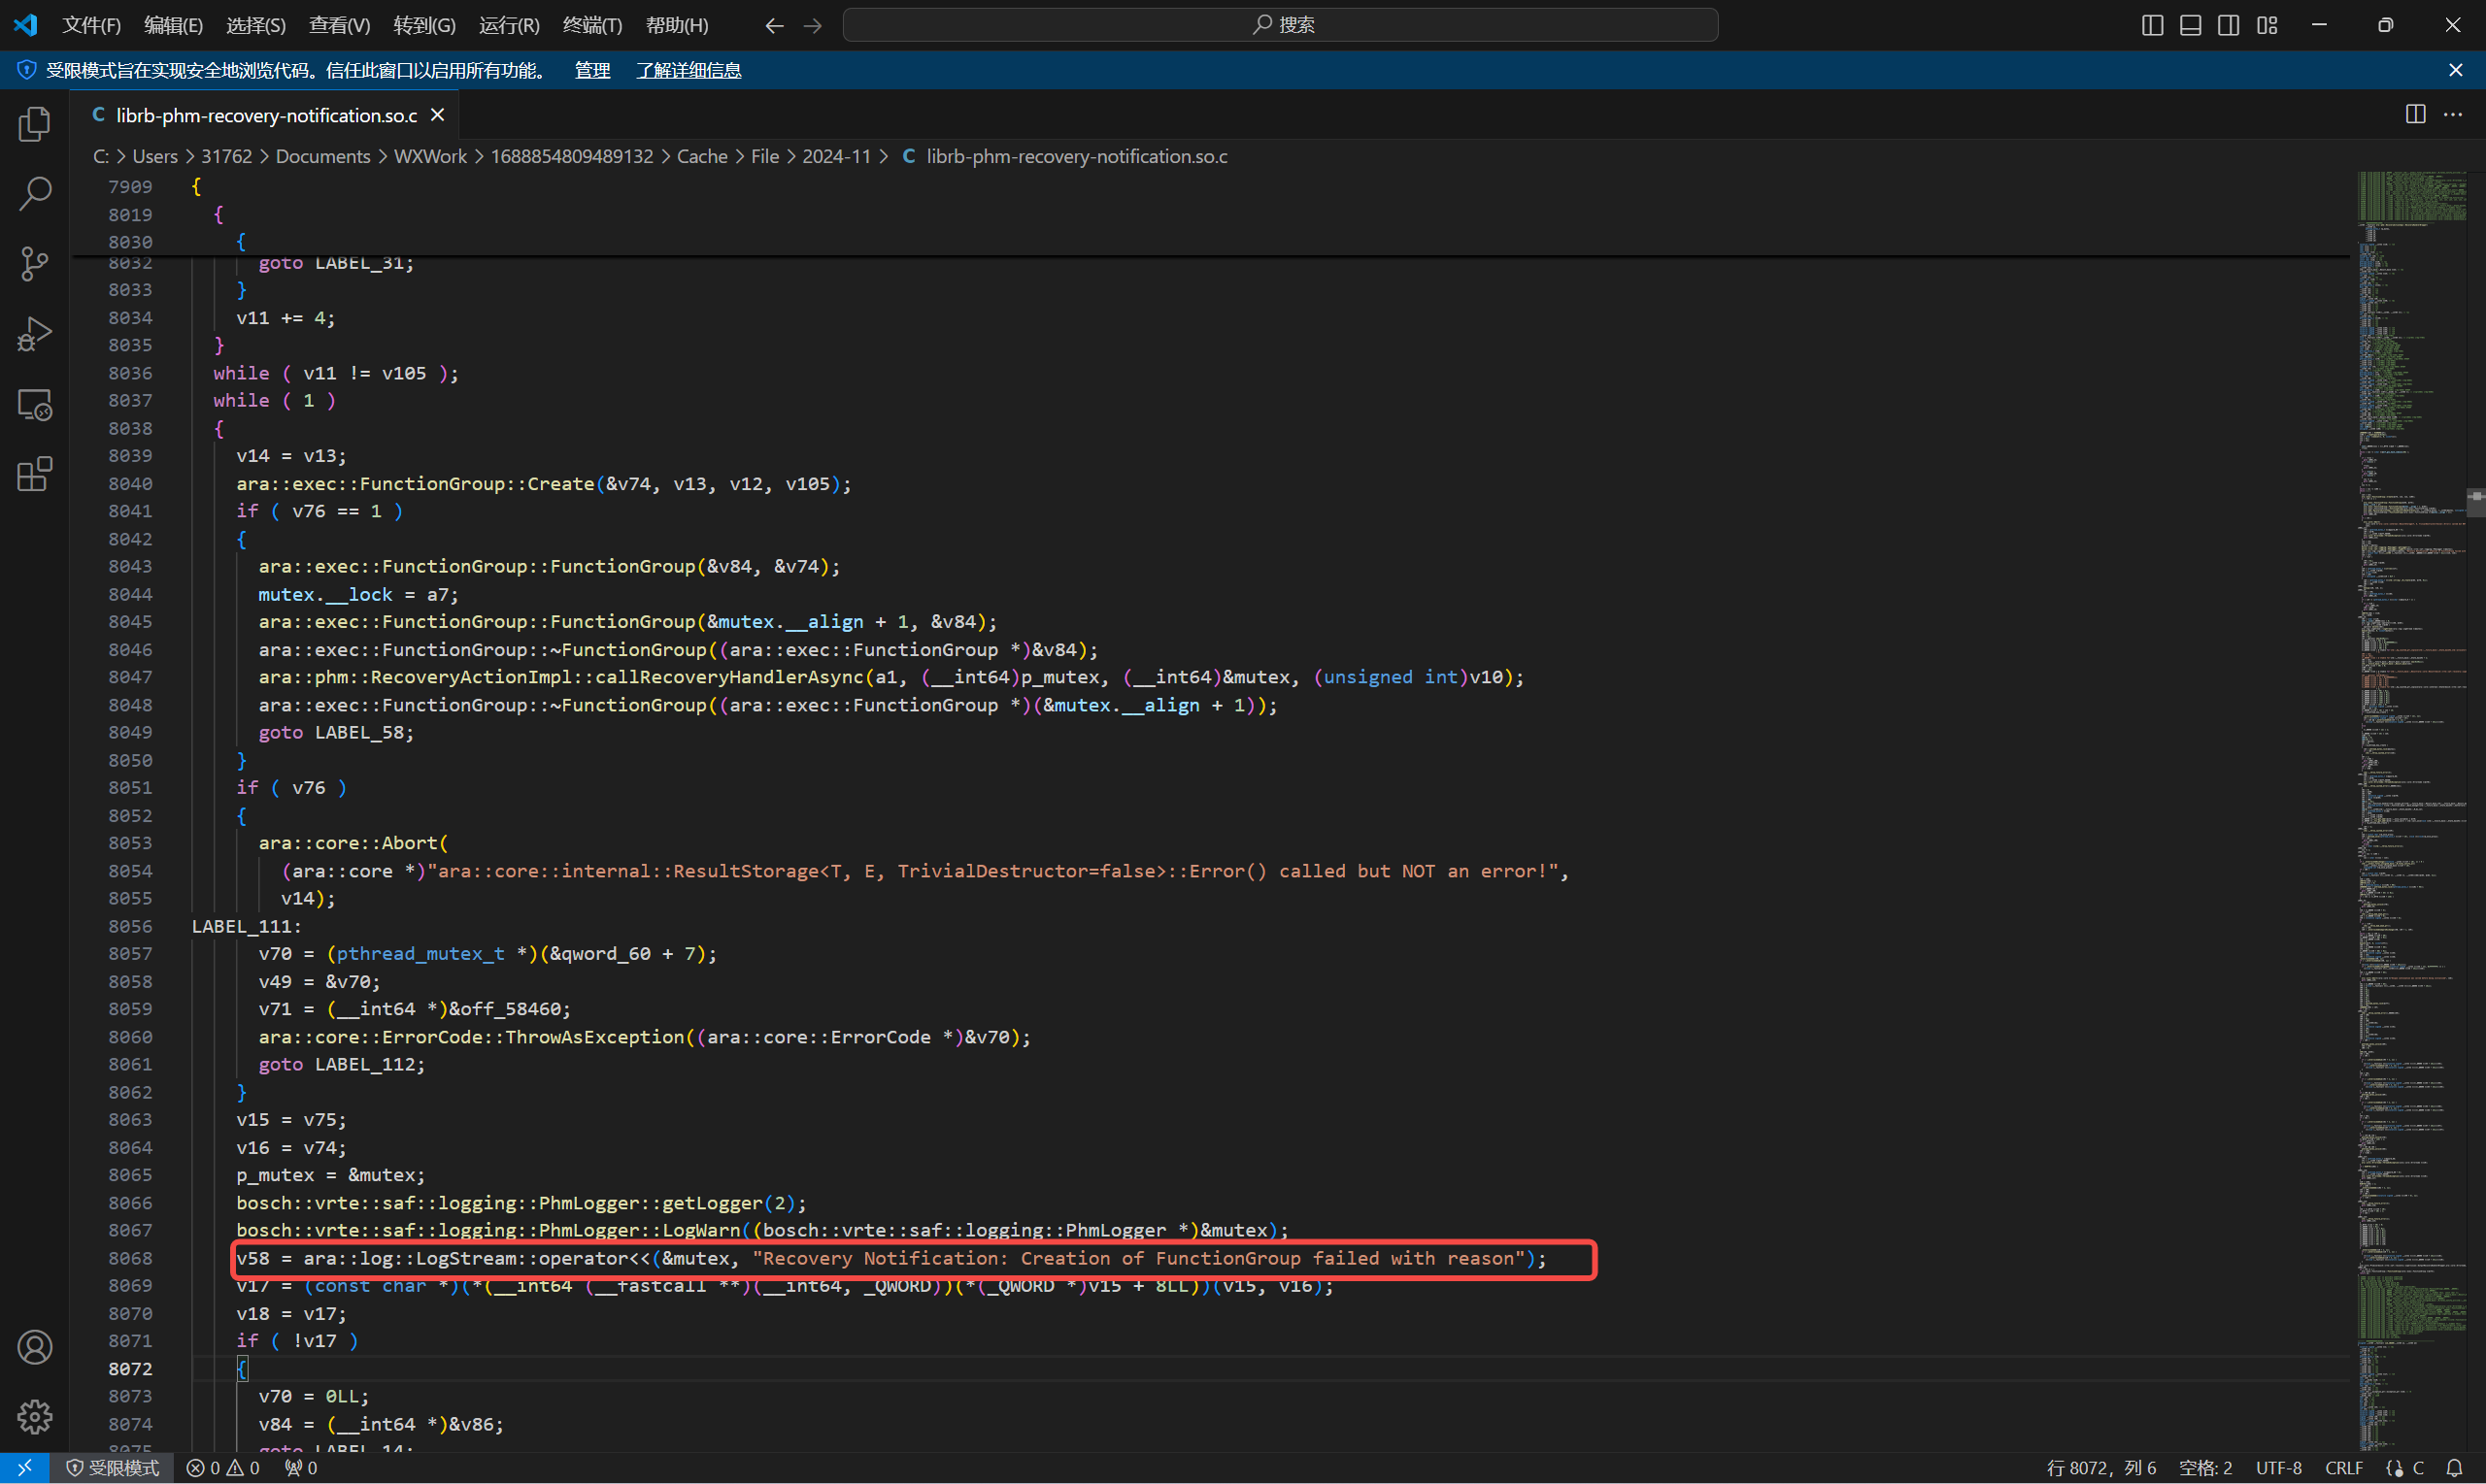This screenshot has height=1484, width=2486.
Task: Click the 了解详细信息 link
Action: [689, 70]
